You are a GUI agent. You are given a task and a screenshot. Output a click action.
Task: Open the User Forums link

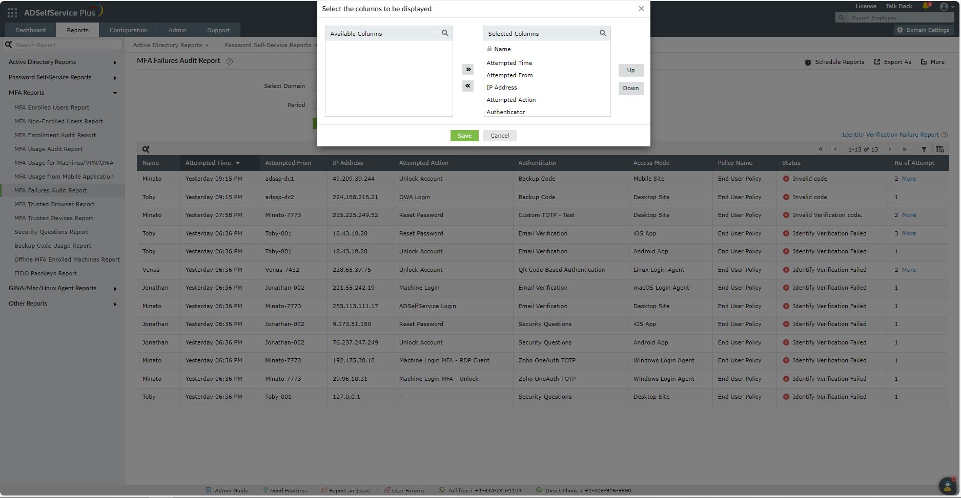click(x=404, y=490)
